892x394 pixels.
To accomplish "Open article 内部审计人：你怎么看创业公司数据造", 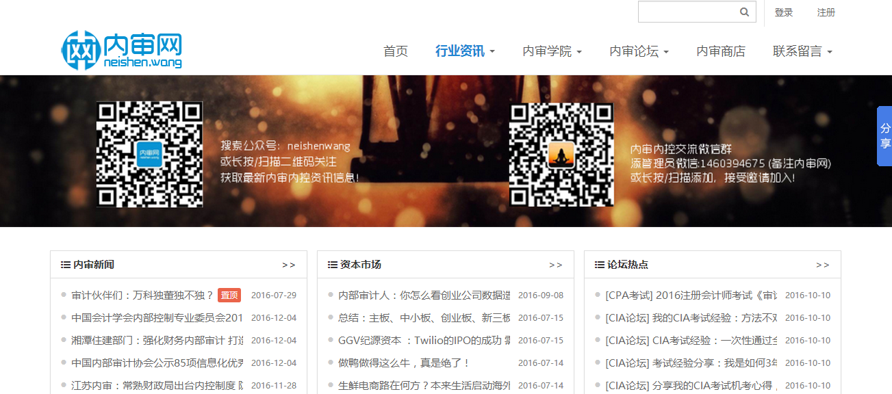I will [424, 295].
